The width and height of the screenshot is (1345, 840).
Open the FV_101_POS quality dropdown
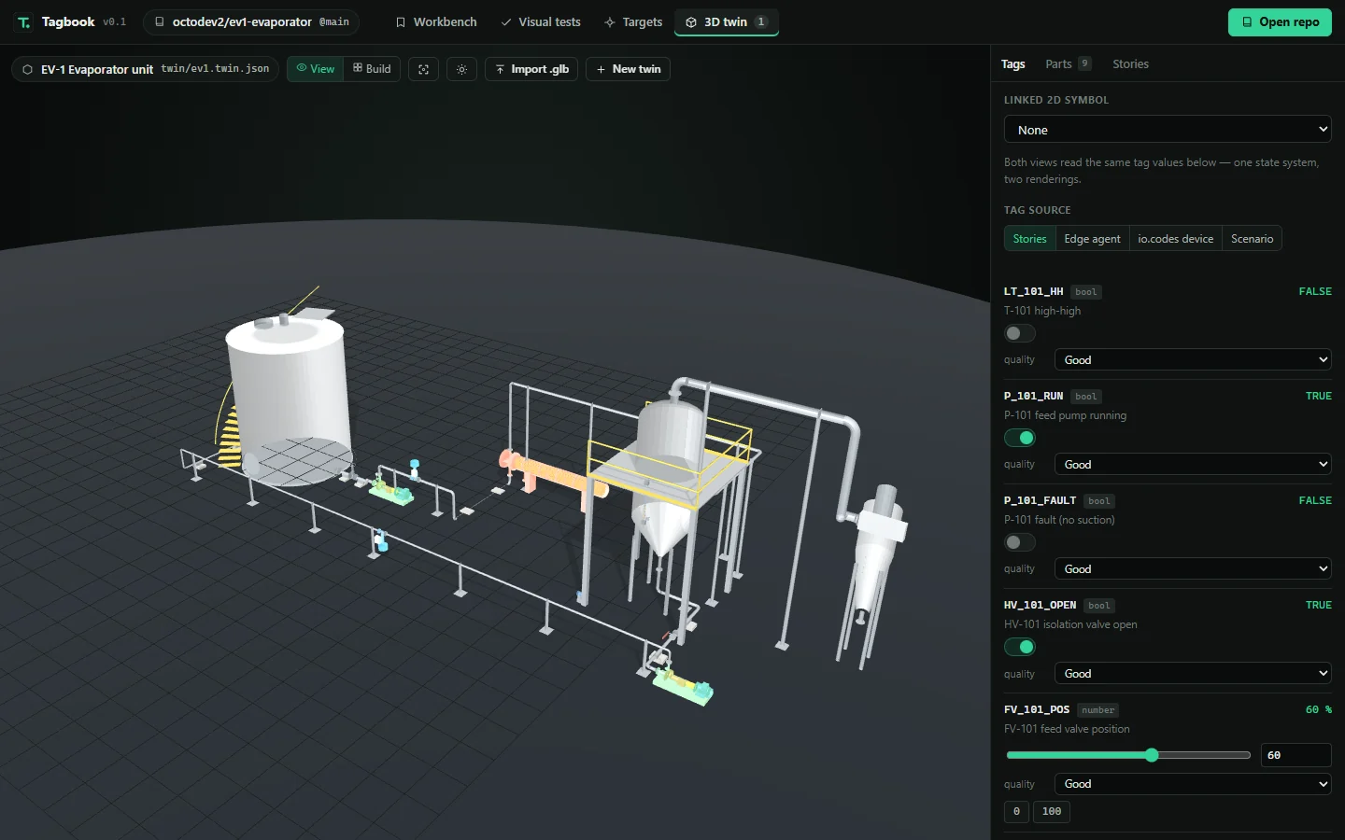click(1193, 784)
